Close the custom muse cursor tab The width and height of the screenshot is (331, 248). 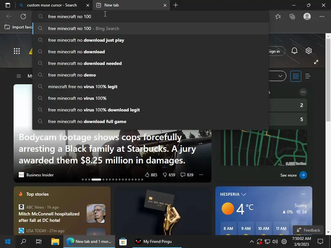[88, 5]
